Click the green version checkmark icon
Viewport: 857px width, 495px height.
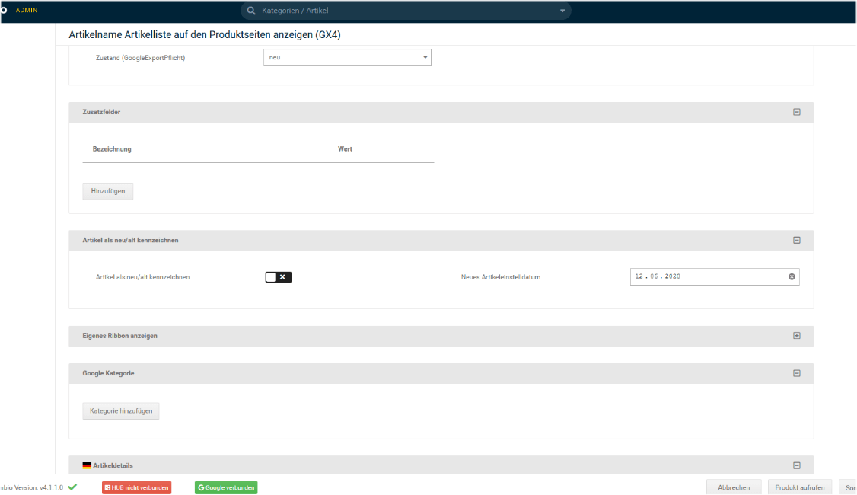(72, 487)
